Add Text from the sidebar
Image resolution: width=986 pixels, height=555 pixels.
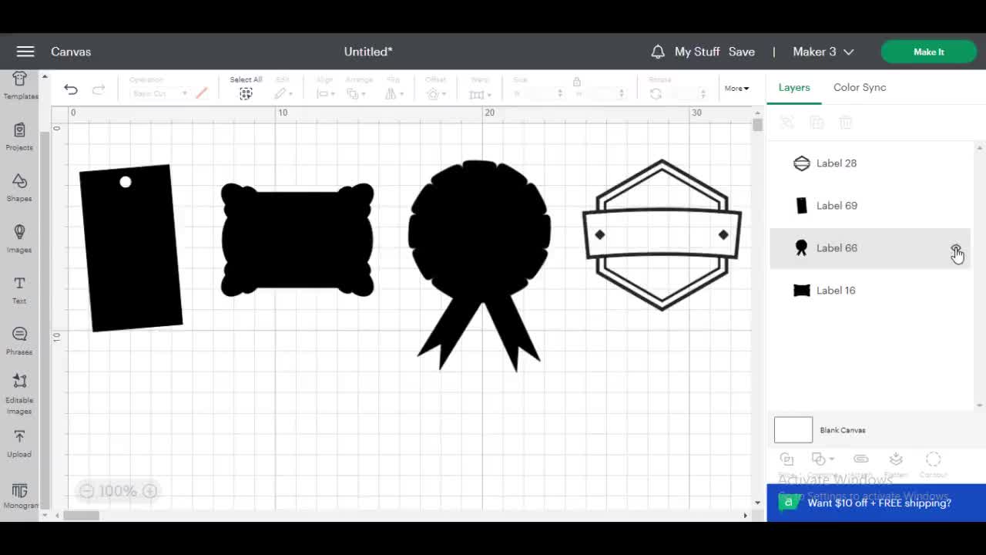pyautogui.click(x=20, y=290)
